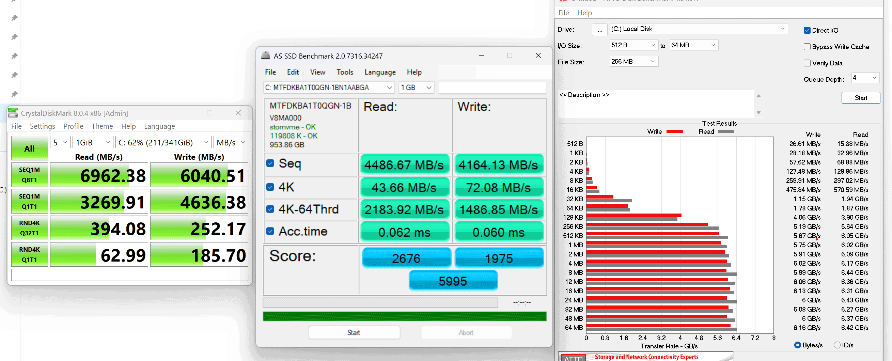
Task: Click the All button in CrystalDiskMark
Action: [x=29, y=148]
